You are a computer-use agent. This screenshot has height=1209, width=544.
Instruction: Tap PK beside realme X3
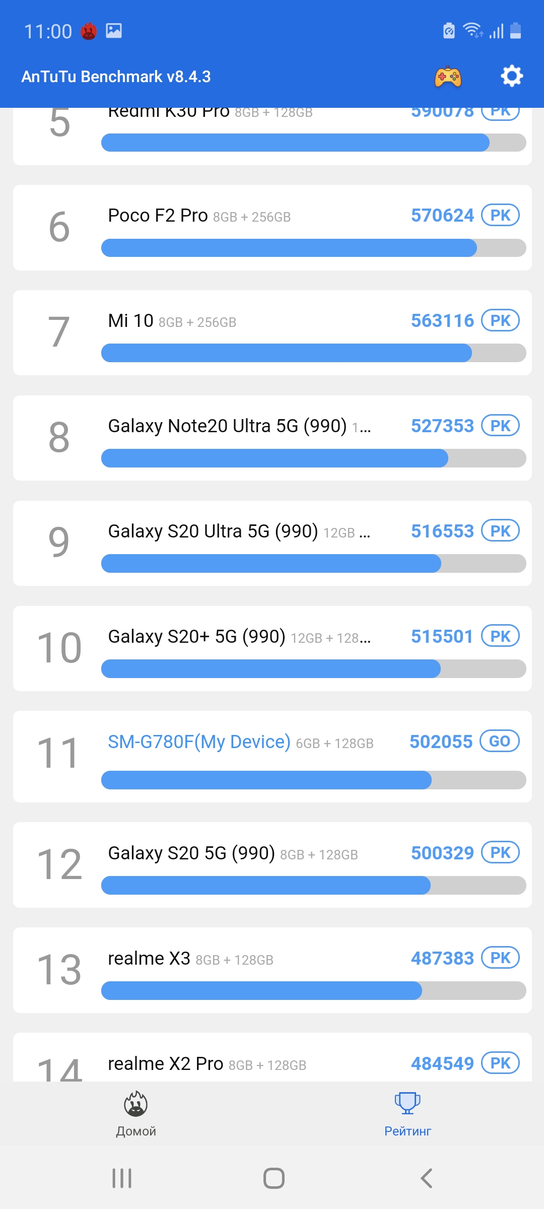click(500, 958)
